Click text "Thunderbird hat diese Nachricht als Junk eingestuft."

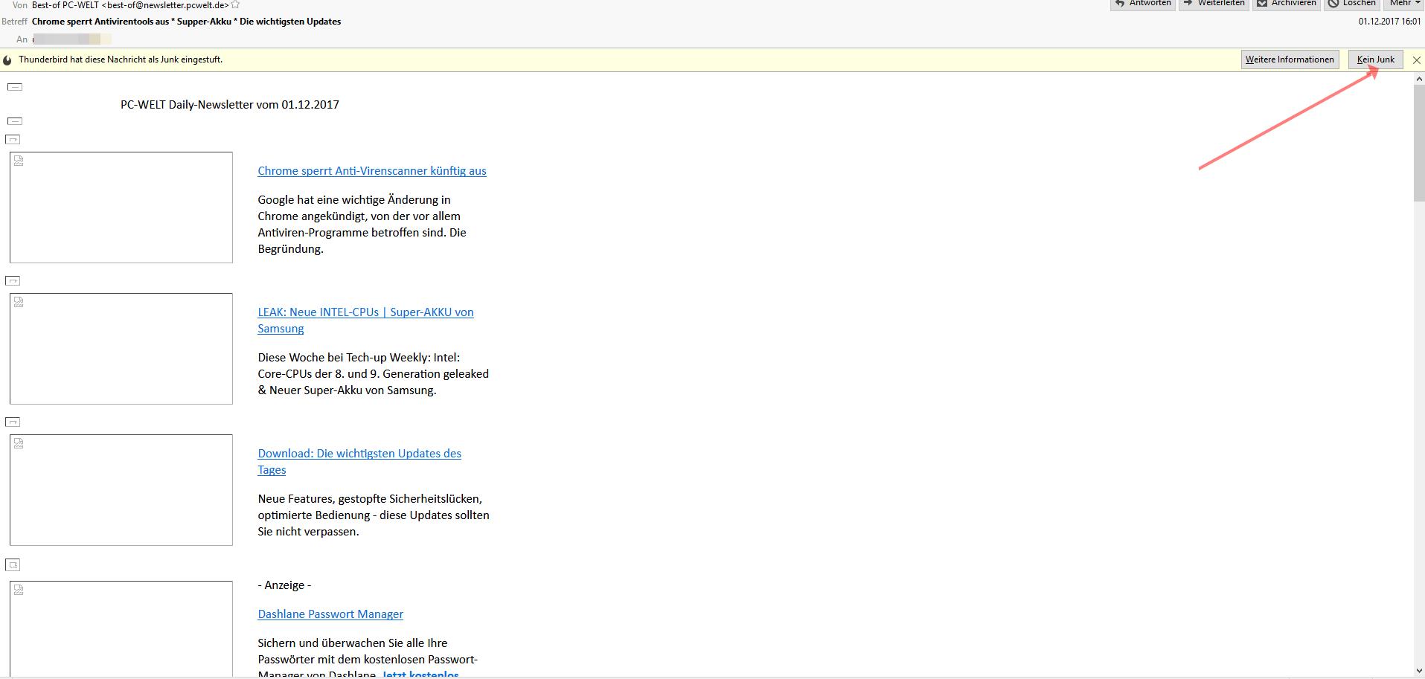pos(121,59)
